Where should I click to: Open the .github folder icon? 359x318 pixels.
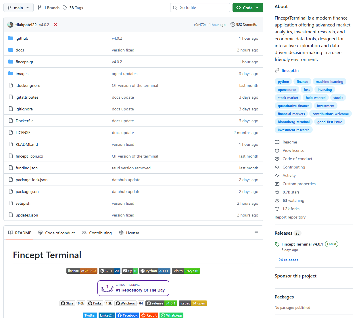pyautogui.click(x=11, y=38)
